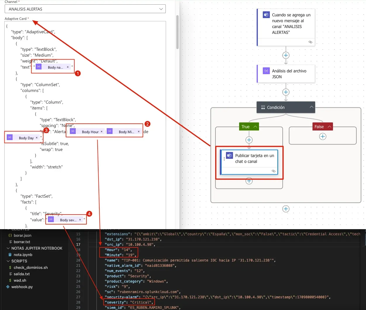Add a step below Análisis del archivo JSON
366x310 pixels.
[286, 92]
